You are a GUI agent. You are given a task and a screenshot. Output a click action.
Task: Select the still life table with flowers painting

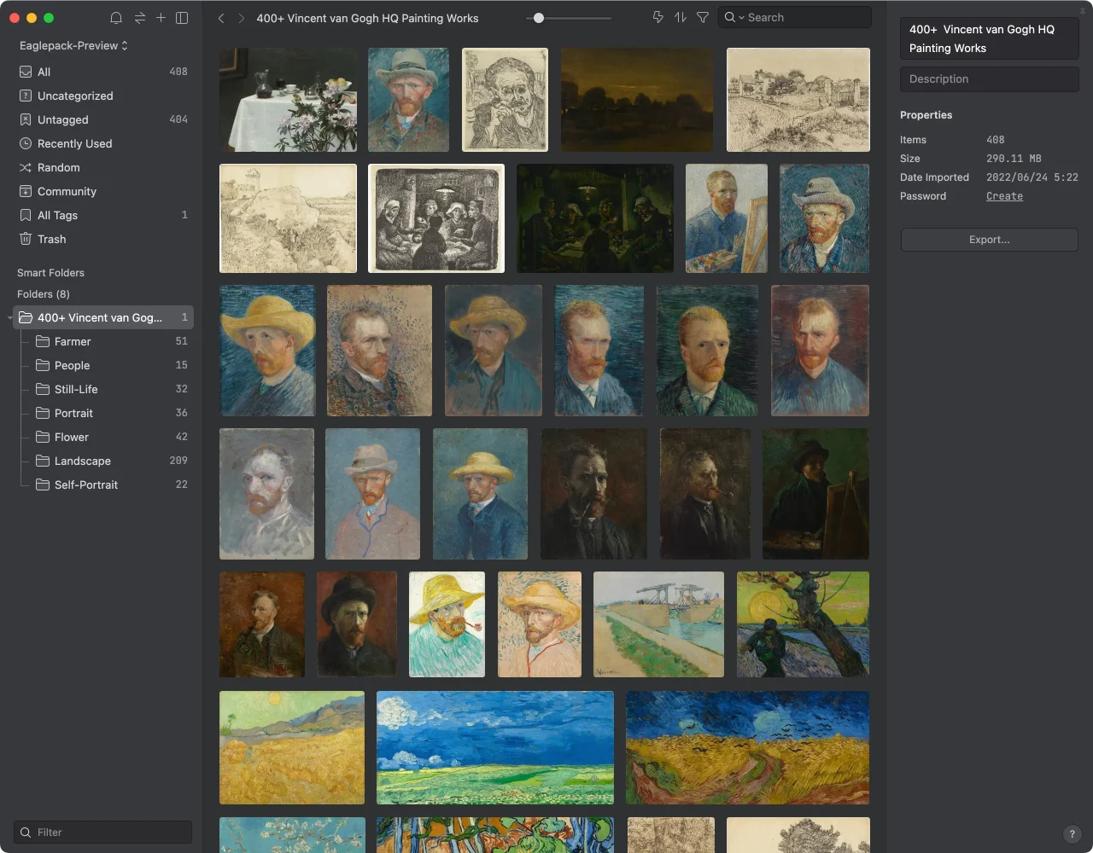click(x=288, y=100)
